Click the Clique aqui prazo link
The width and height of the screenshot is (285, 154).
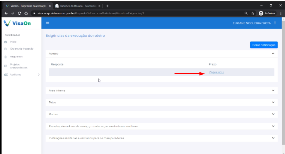click(216, 72)
